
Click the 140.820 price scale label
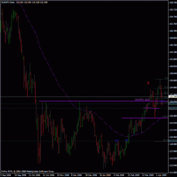(173, 66)
